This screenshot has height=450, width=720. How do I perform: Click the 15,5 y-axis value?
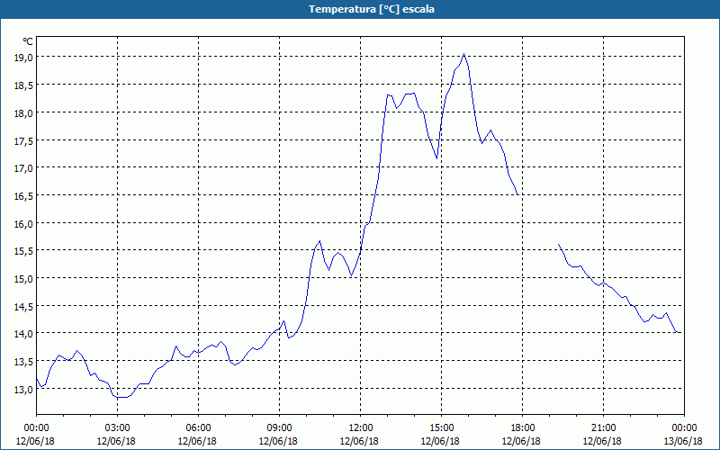click(x=24, y=251)
